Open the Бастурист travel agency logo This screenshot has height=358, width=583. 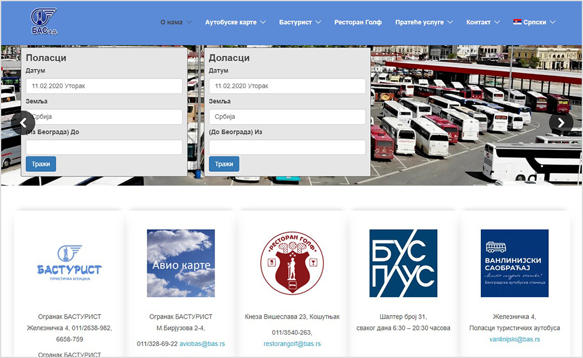[x=68, y=263]
